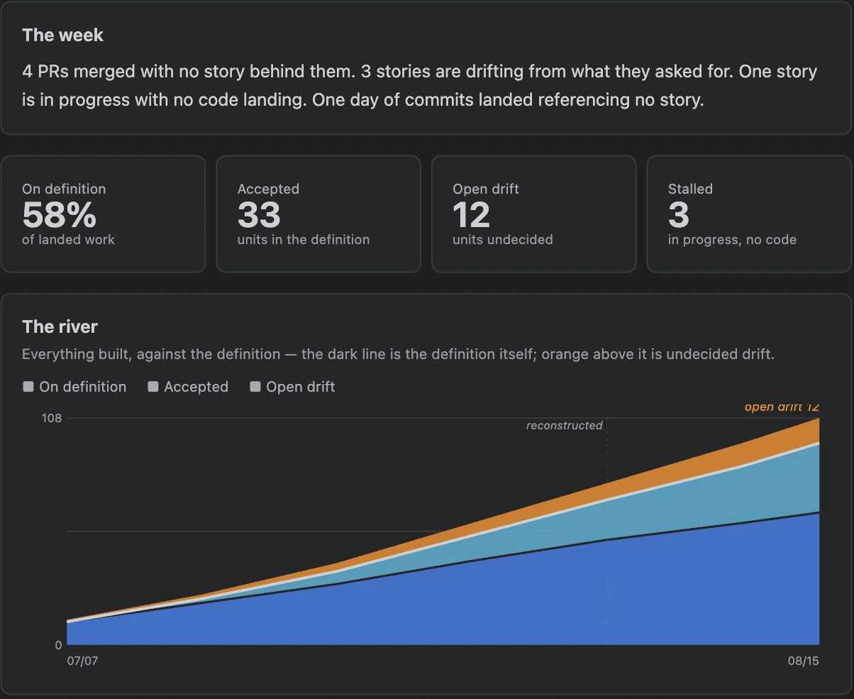Click 'The river' heading
The image size is (854, 699).
coord(60,326)
